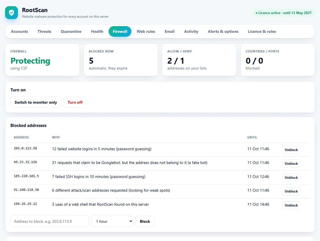The height and width of the screenshot is (241, 320).
Task: Click the Blocked Now count 5
Action: tap(91, 61)
